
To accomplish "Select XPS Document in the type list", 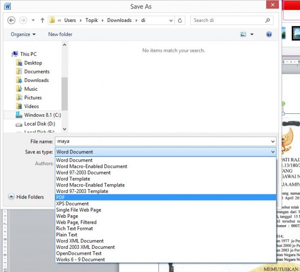I will [x=165, y=204].
